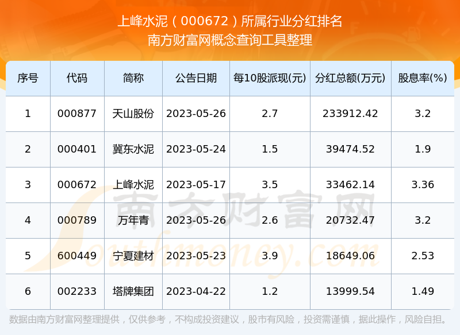Image resolution: width=460 pixels, height=335 pixels.
Task: Click the name cell 万年青
Action: pyautogui.click(x=133, y=220)
